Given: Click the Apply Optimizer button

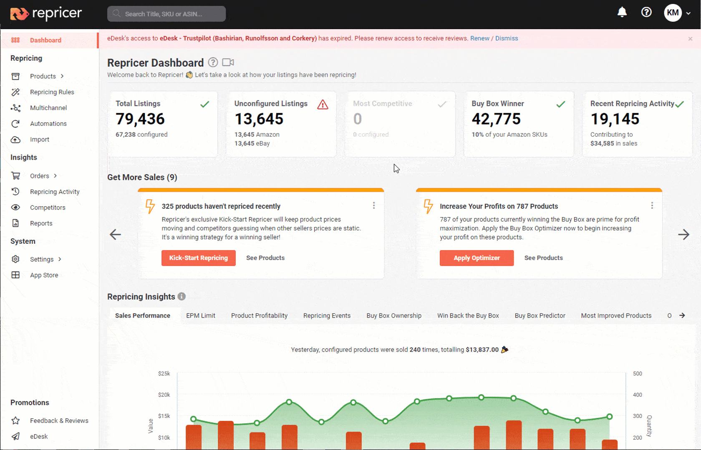Looking at the screenshot, I should (x=477, y=258).
